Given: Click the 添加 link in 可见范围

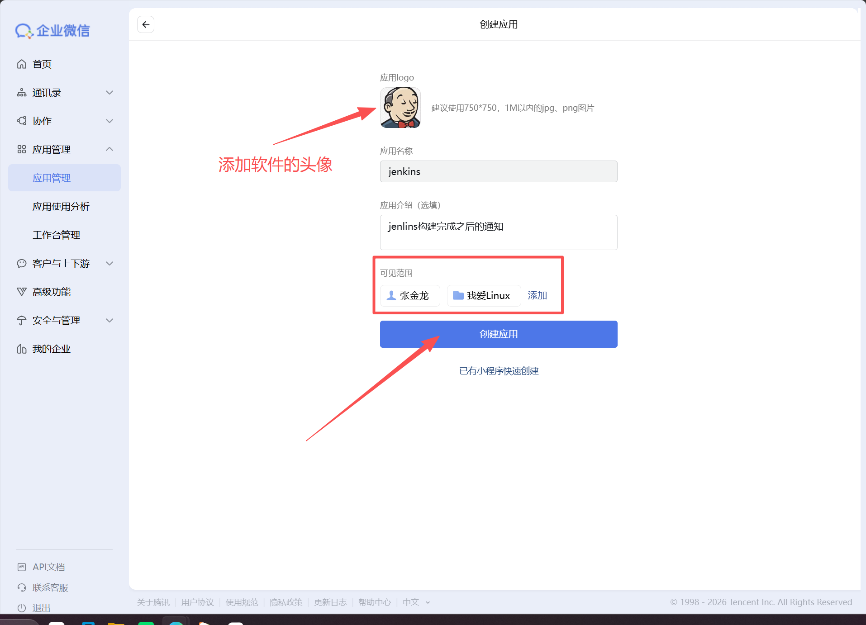Looking at the screenshot, I should (x=538, y=295).
